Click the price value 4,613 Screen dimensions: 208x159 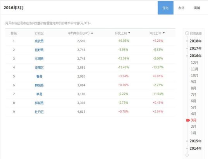(81, 112)
